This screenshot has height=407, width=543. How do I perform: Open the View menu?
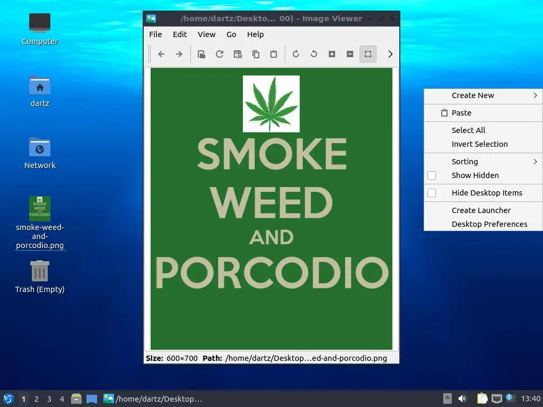tap(206, 34)
